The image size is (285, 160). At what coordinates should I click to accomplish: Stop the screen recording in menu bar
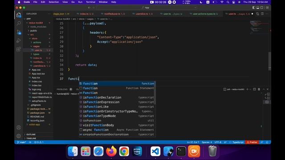tap(174, 2)
